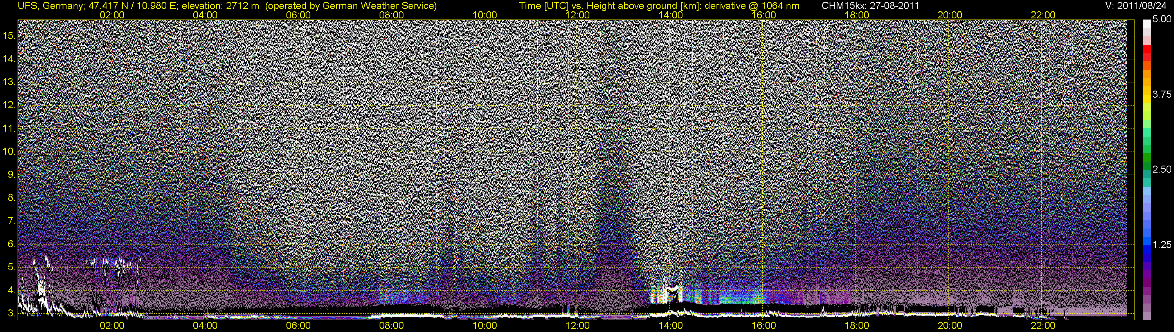Click the bottom time axis label 02:00
The image size is (1174, 332).
(x=112, y=326)
